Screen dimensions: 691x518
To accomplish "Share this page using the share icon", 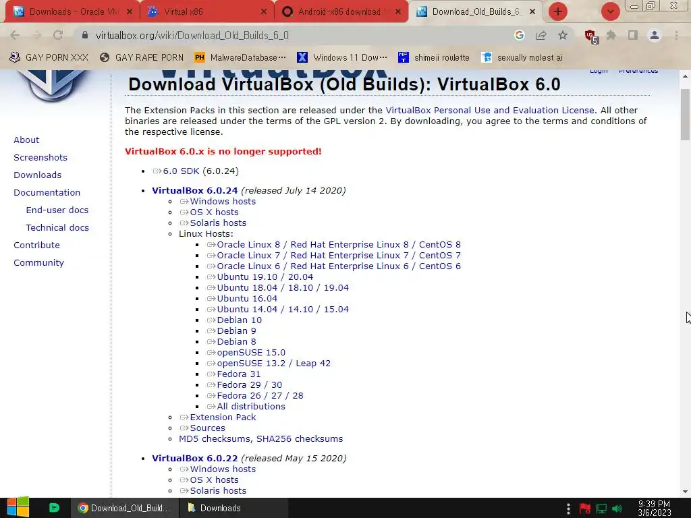I will [x=541, y=35].
